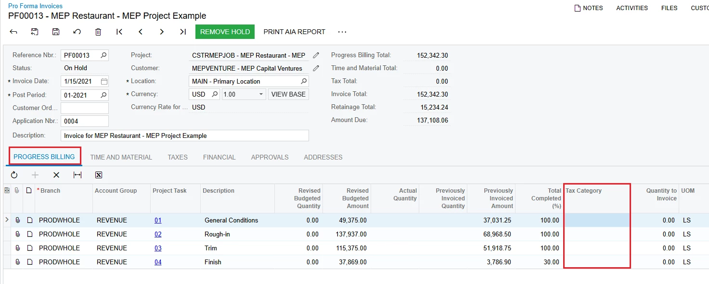Click the note icon for Trim row
Screen dimensions: 709x284
(29, 248)
